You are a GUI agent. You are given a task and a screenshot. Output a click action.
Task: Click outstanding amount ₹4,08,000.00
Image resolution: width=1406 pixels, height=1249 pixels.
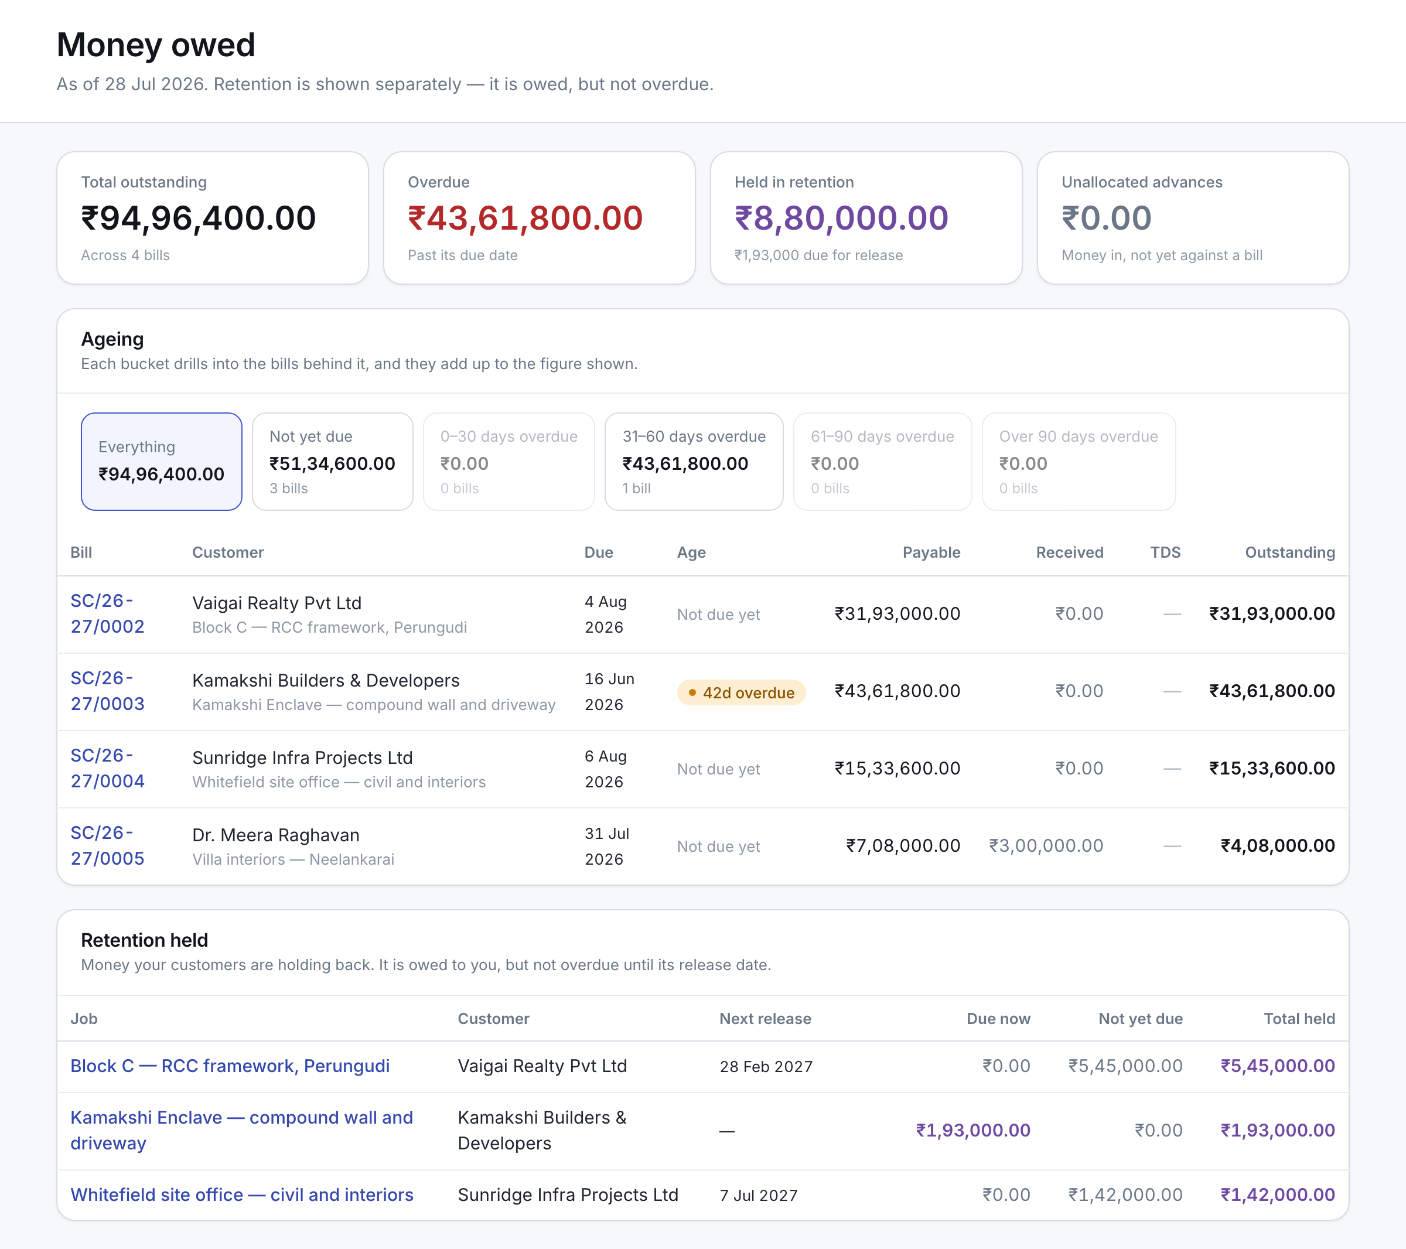(x=1277, y=845)
